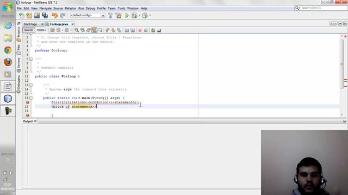Click the Open Project icon
This screenshot has height=195, width=348.
click(37, 16)
